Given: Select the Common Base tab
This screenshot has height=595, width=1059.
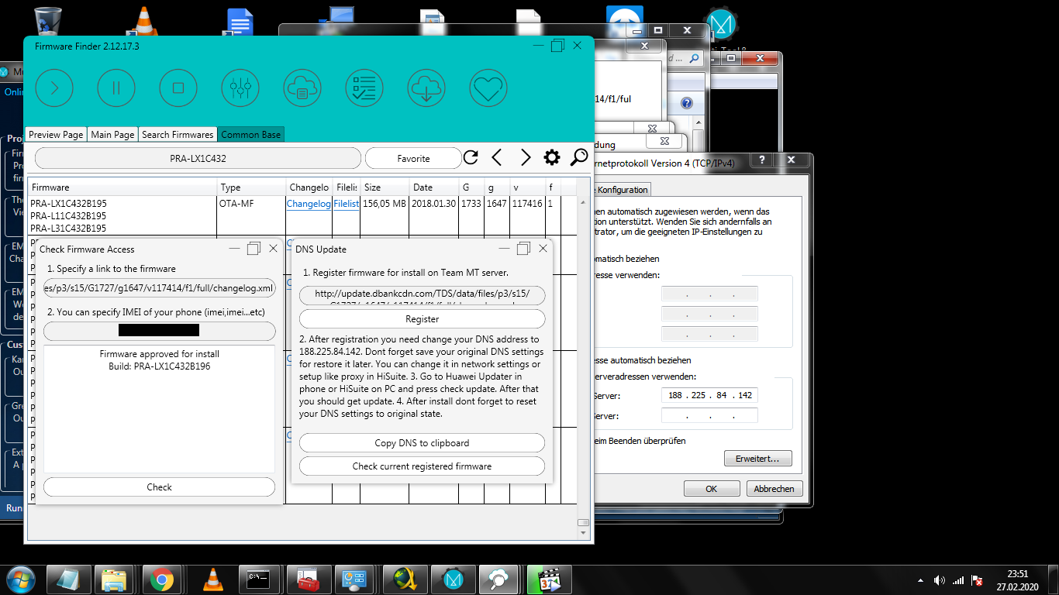Looking at the screenshot, I should tap(251, 135).
